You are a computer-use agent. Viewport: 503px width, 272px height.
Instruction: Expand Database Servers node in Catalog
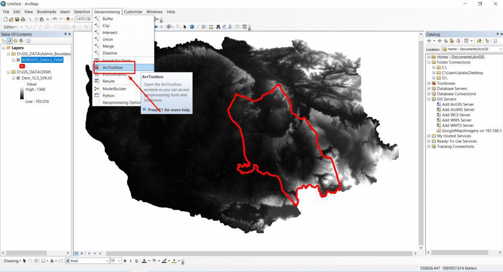(429, 89)
